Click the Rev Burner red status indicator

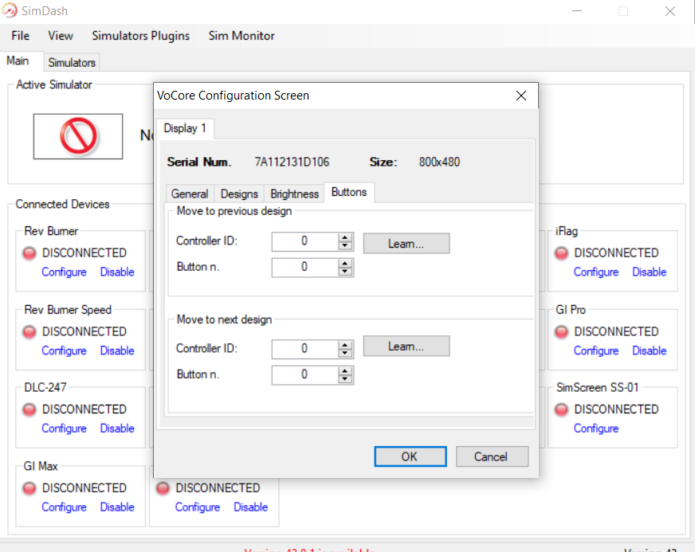(30, 253)
